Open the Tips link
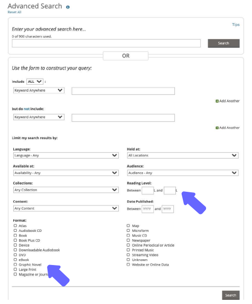 click(236, 25)
